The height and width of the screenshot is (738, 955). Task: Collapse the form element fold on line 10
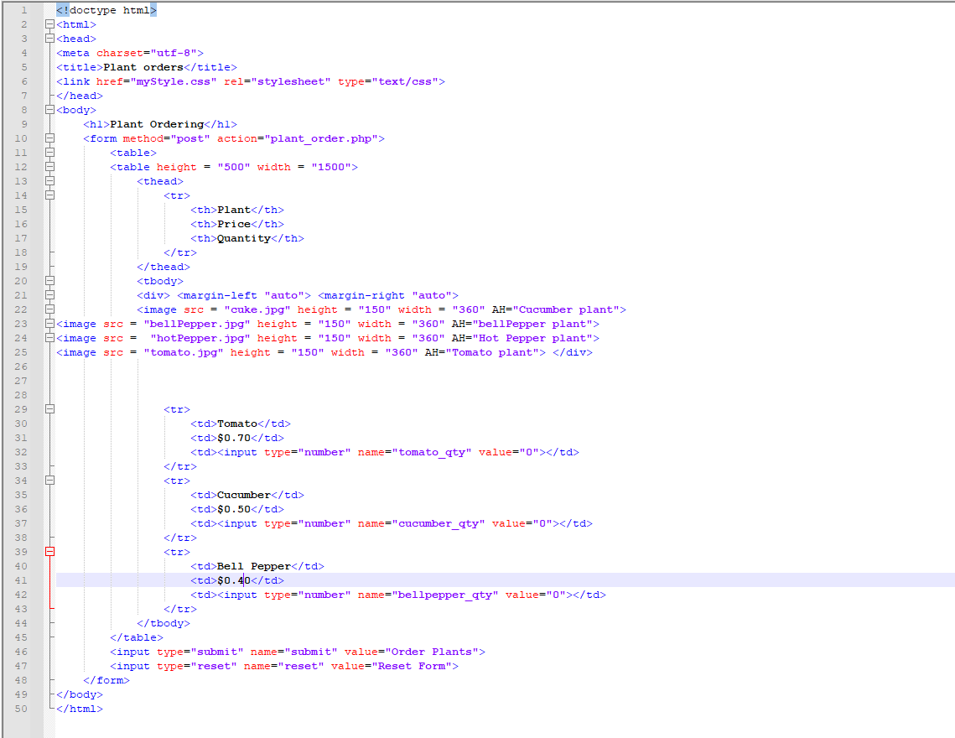(x=50, y=138)
